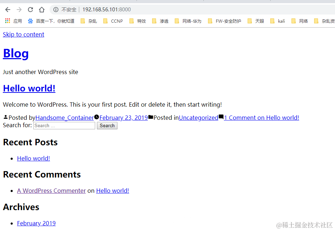Open the 网络-华为 bookmark folder
The height and width of the screenshot is (231, 335).
tap(188, 21)
